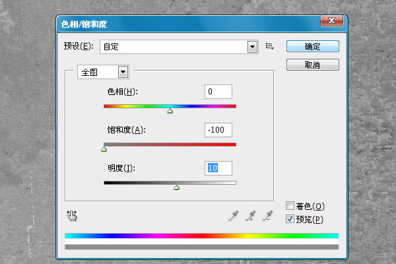Click the gray output color bar
This screenshot has height=264, width=396.
coord(201,247)
